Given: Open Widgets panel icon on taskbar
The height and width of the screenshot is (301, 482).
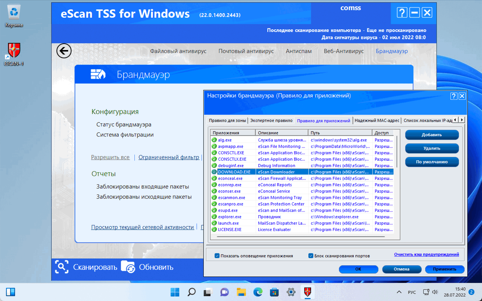Looking at the screenshot, I should coord(11,292).
